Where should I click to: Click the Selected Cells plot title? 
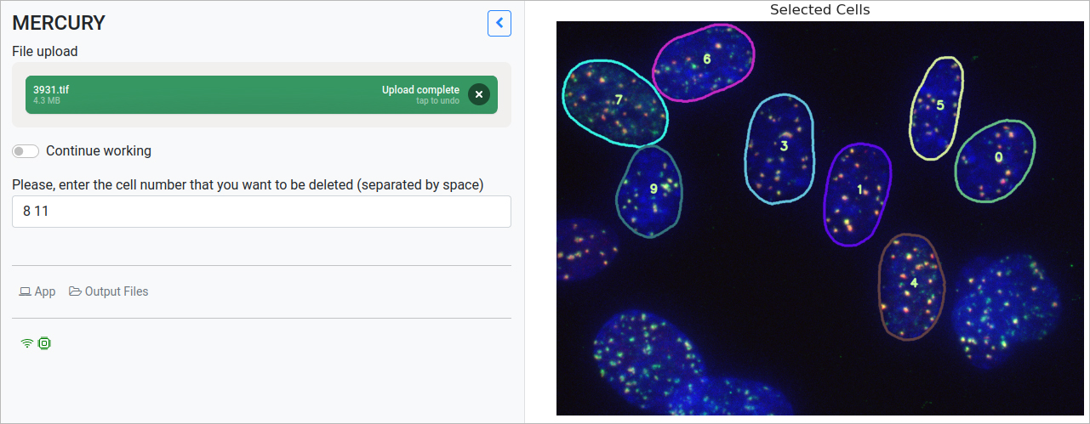coord(819,10)
